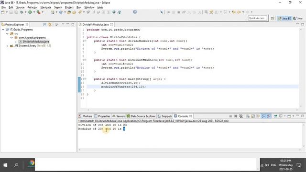Click the Debug bug icon
This screenshot has width=306, height=172.
(x=22, y=12)
